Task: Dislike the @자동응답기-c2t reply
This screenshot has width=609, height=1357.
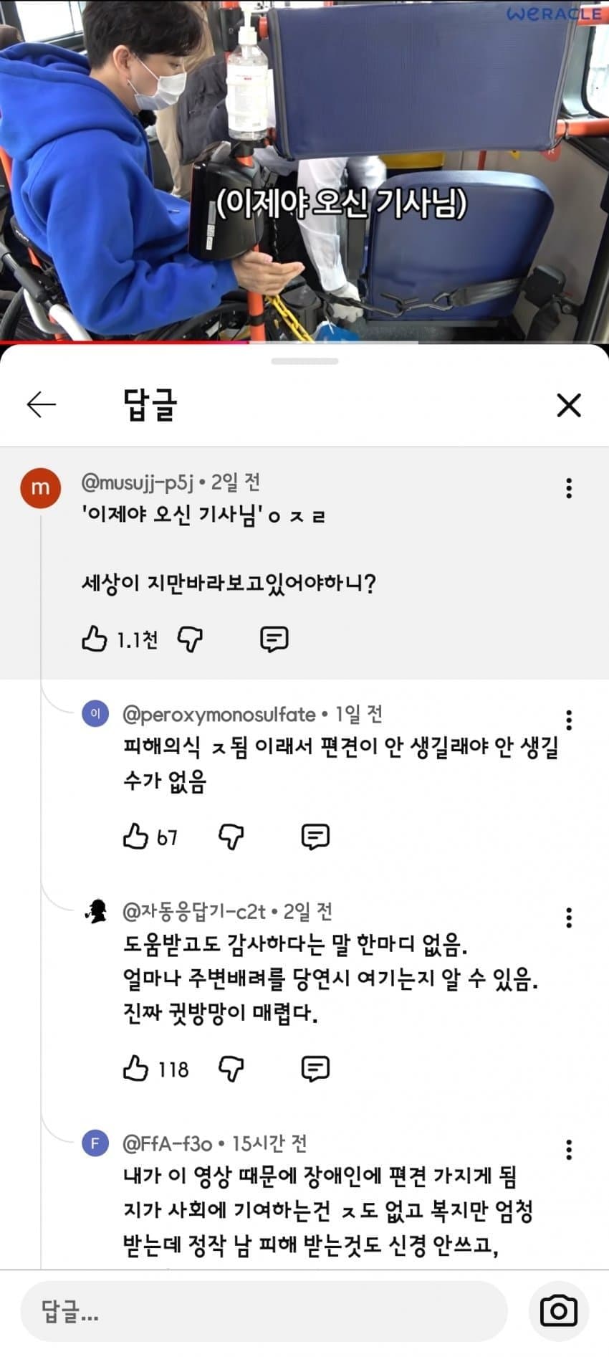Action: click(231, 1069)
